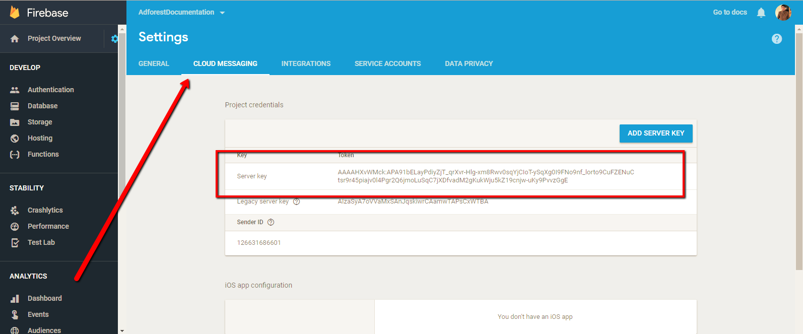Click the Settings help question icon
Screen dimensions: 803x334
777,39
